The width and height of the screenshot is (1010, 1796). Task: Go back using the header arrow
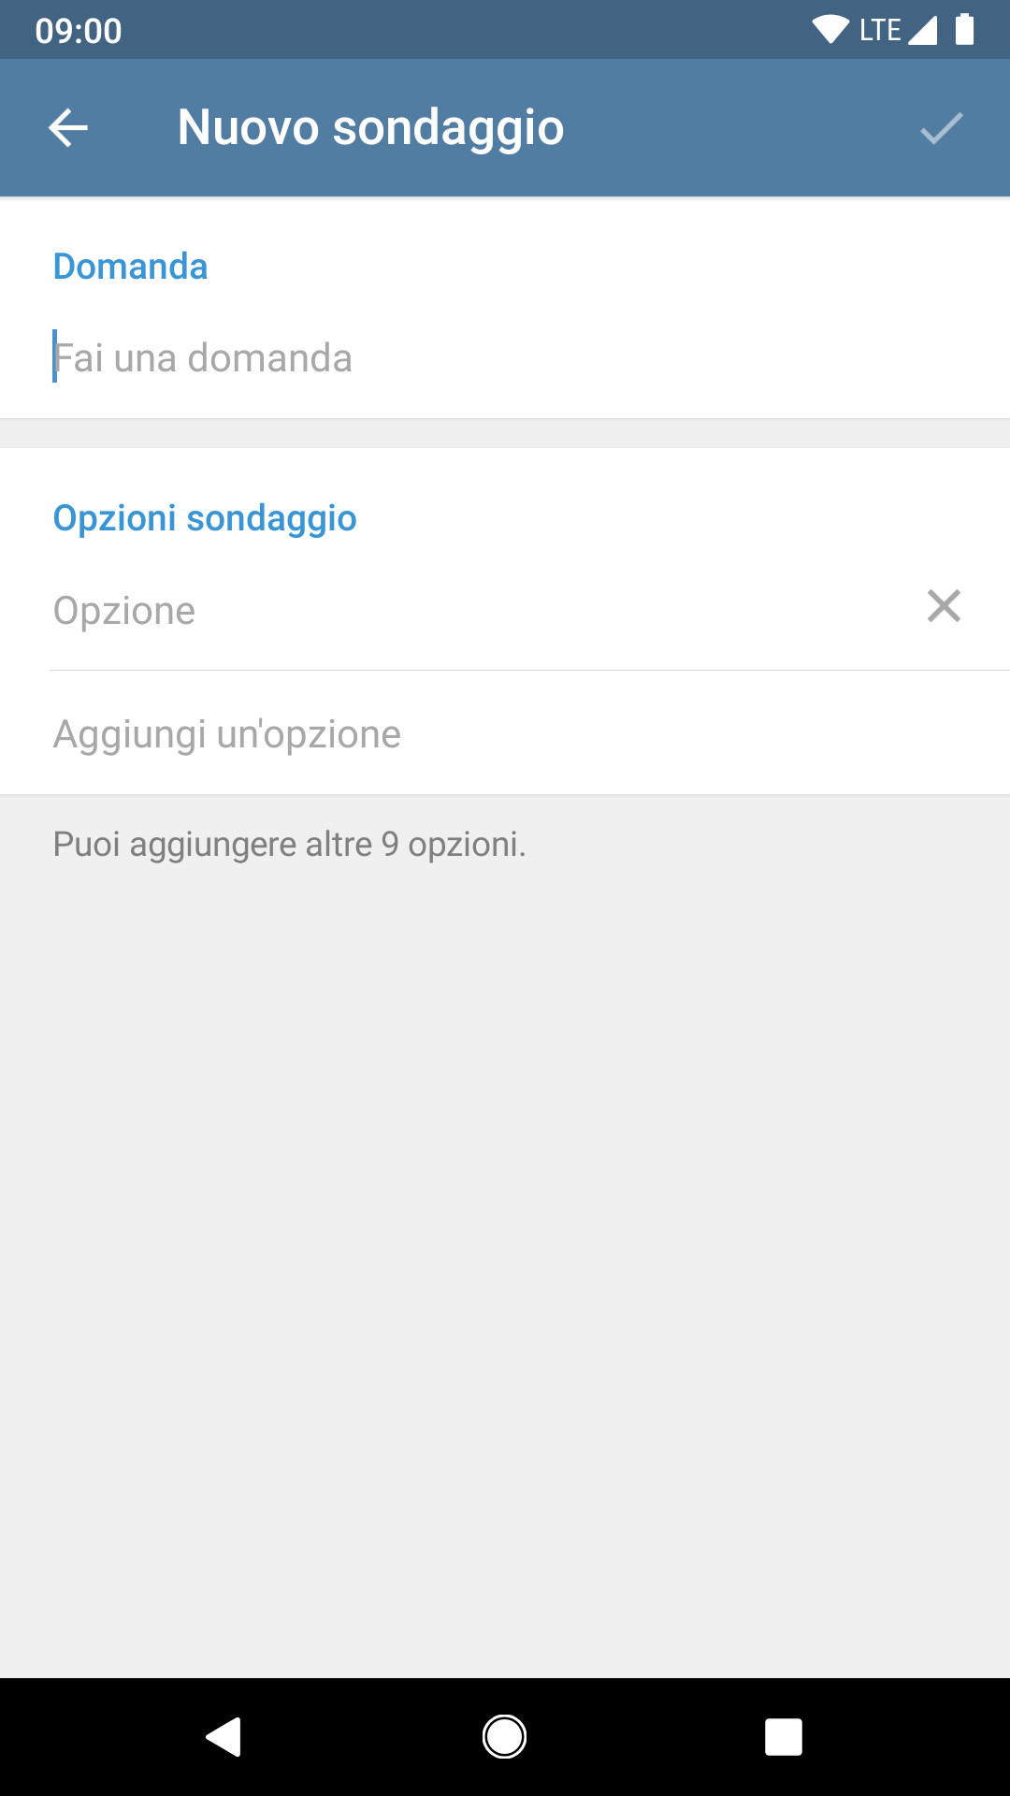coord(68,128)
